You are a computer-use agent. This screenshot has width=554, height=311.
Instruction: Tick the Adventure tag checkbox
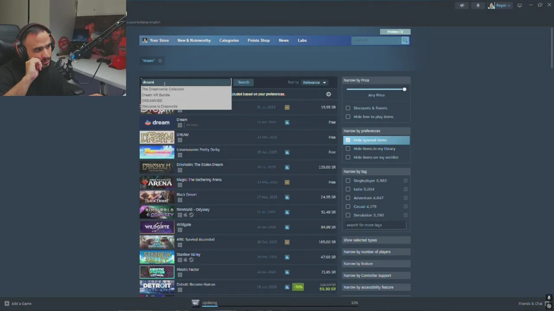tap(348, 198)
